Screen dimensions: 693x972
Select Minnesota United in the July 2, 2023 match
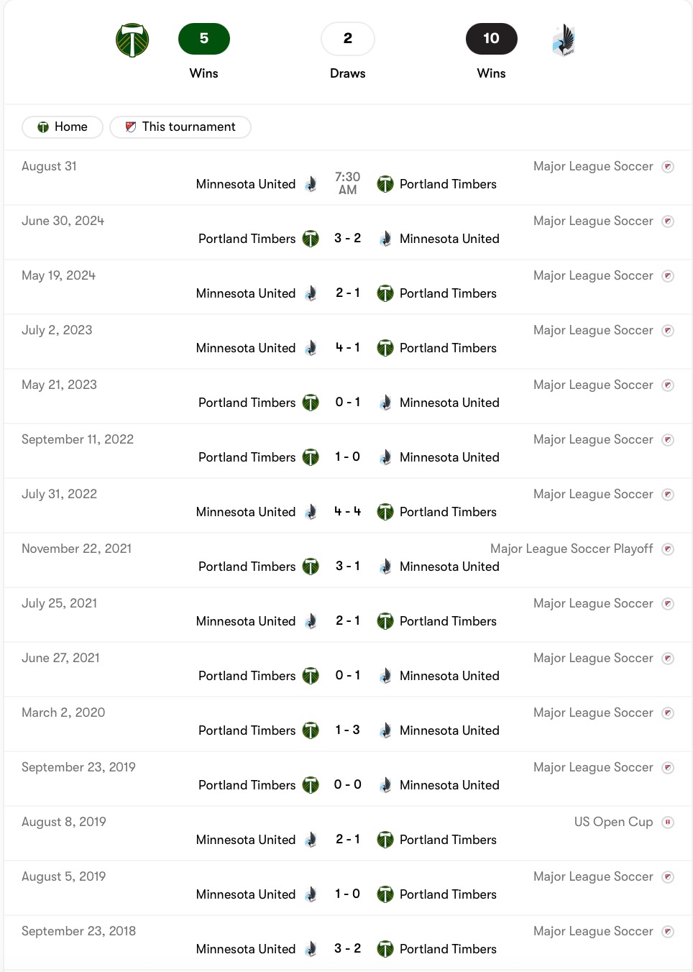coord(246,348)
